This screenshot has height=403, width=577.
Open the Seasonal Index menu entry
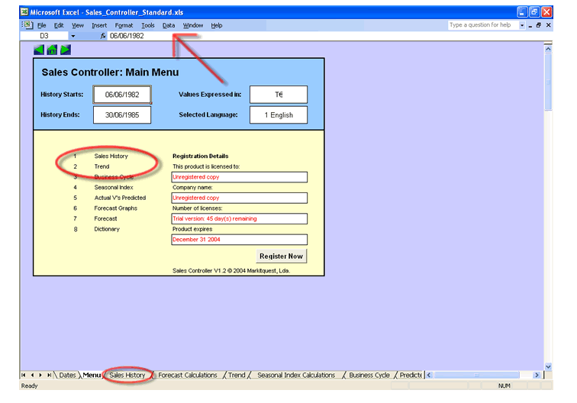tap(114, 187)
